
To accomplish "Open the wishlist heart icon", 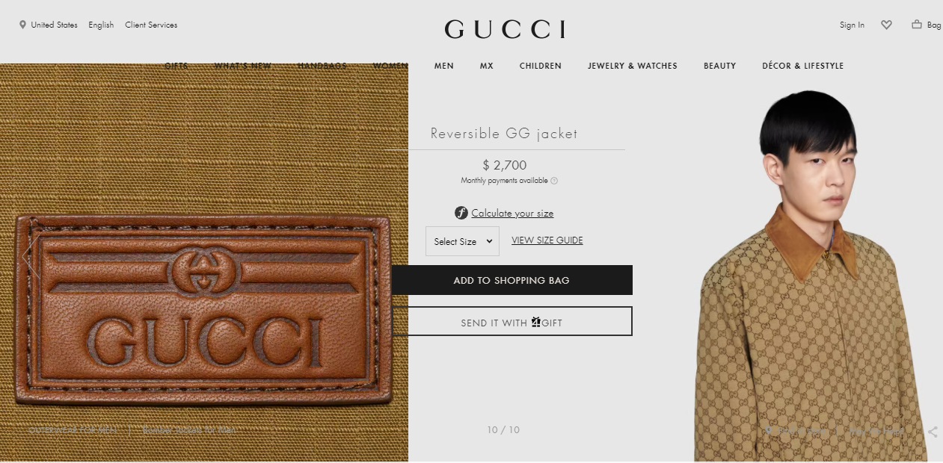I will pyautogui.click(x=886, y=25).
